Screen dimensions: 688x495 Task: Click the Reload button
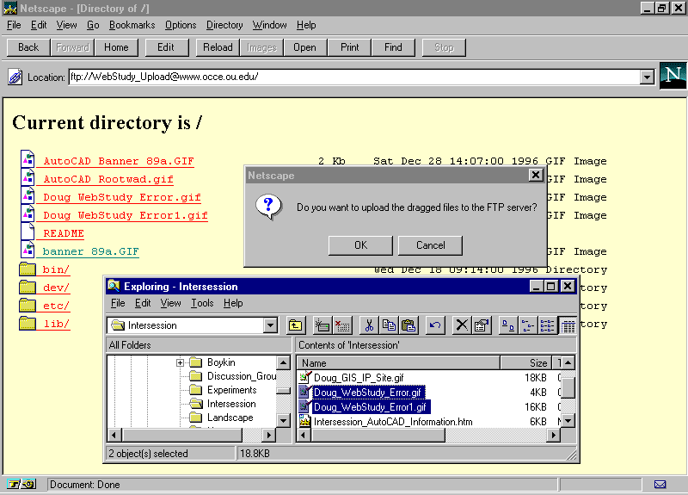(x=218, y=47)
